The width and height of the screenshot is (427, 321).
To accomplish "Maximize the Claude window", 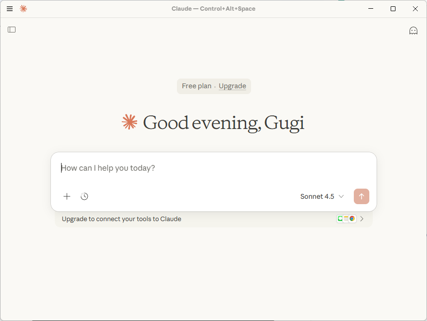I will [x=393, y=9].
